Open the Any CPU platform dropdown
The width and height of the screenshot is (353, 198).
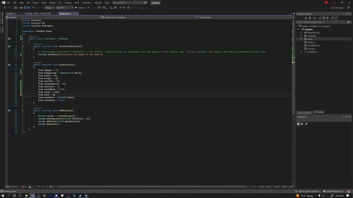click(x=65, y=8)
